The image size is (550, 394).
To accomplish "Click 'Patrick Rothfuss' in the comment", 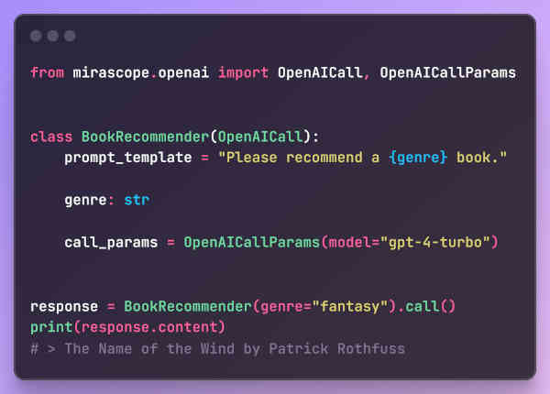I will 337,349.
